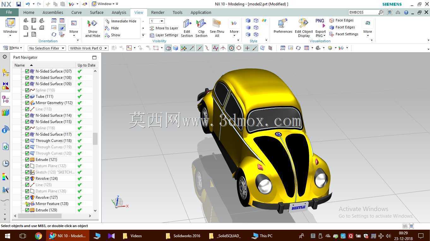The image size is (430, 241).
Task: Open Layer Settings
Action: pos(164,35)
